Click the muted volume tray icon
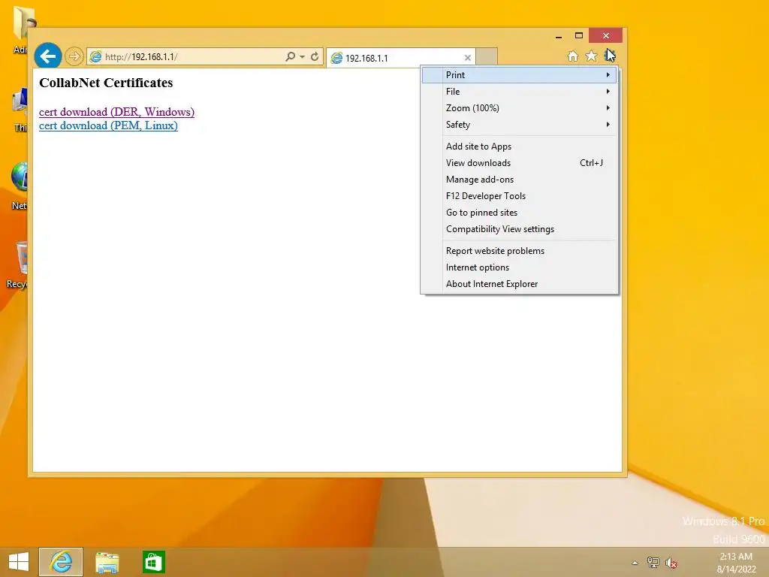This screenshot has height=577, width=769. coord(671,563)
